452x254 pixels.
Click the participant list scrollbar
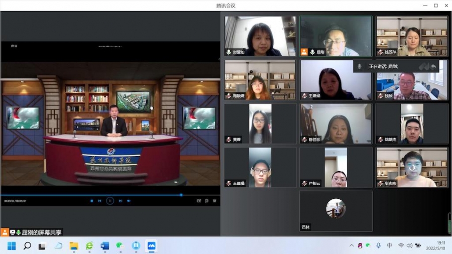coord(449,223)
